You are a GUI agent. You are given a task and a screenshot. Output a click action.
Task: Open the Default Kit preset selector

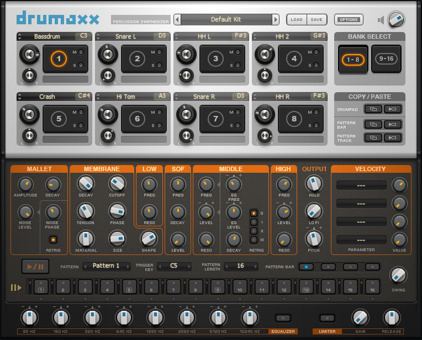click(227, 20)
